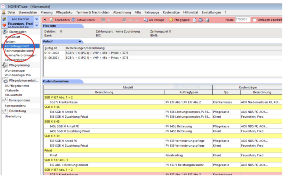
Task: Toggle the Vorlagen bearbeiten checkbox
Action: pyautogui.click(x=254, y=20)
